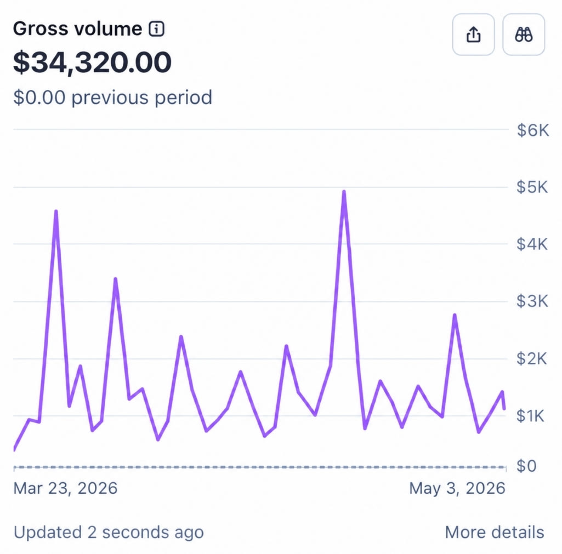Click the $0 axis label
The height and width of the screenshot is (554, 562).
[526, 466]
